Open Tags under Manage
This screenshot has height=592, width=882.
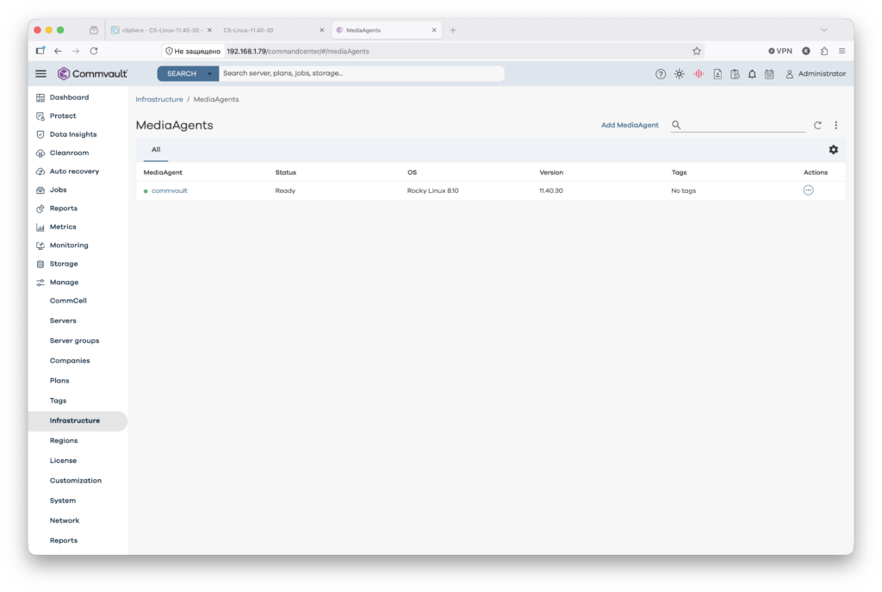click(x=58, y=401)
